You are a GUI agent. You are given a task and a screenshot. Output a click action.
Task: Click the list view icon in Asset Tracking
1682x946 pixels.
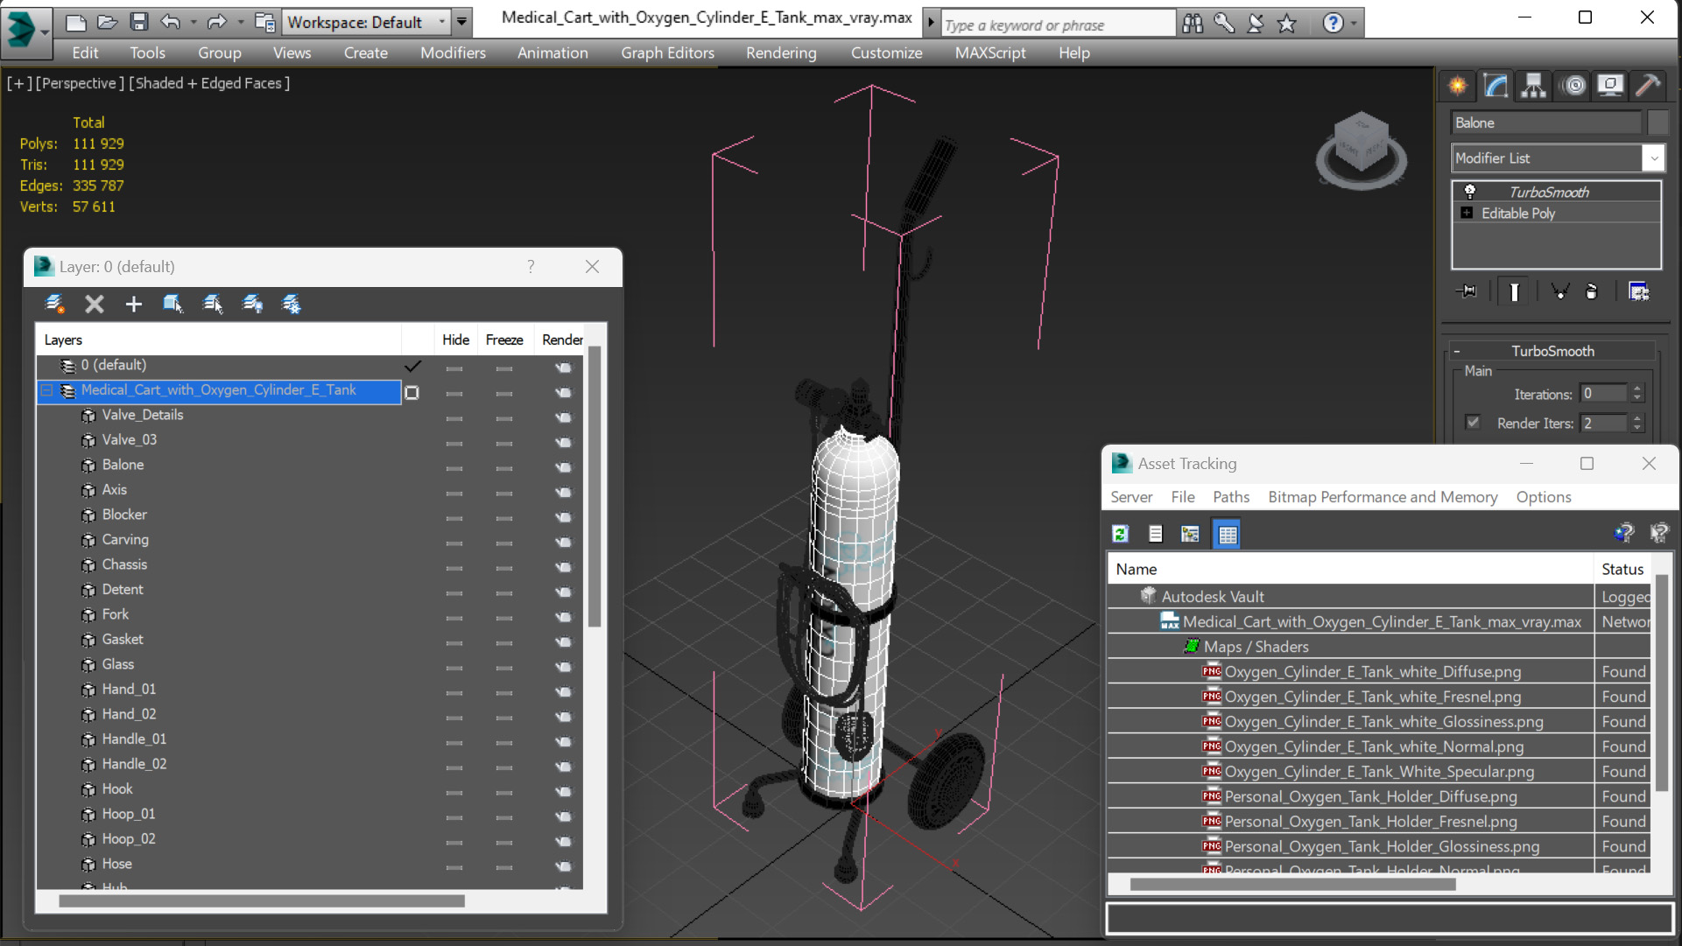tap(1155, 534)
